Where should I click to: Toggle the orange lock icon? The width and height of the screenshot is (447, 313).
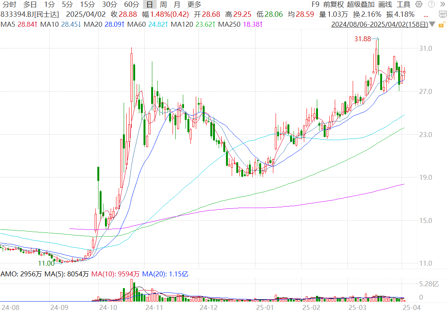pos(442,24)
